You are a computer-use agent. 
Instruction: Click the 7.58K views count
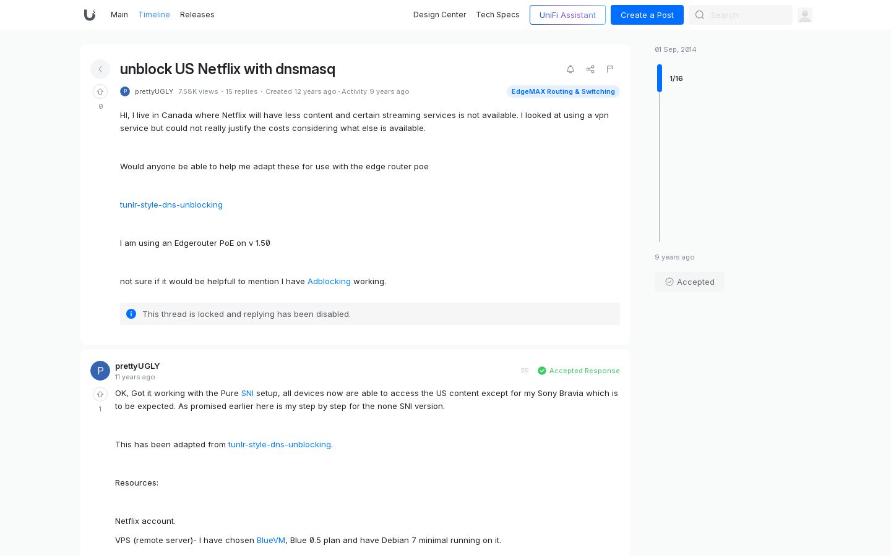pyautogui.click(x=198, y=91)
